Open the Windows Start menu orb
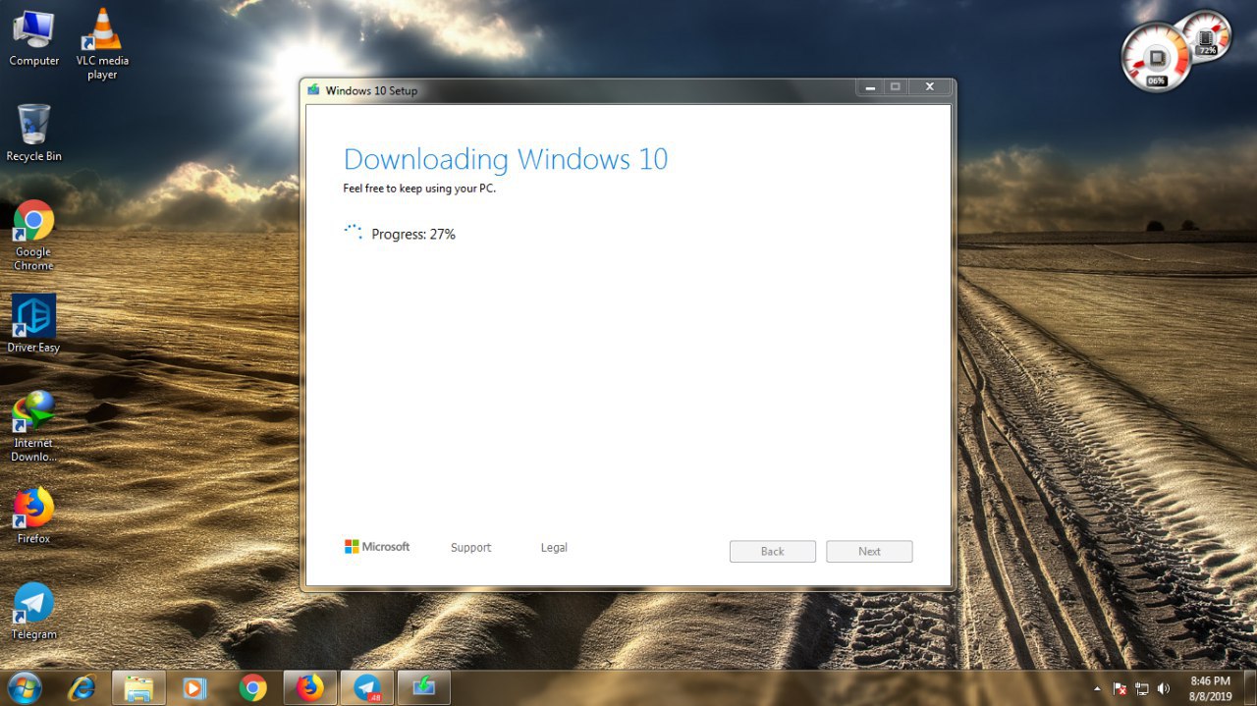Image resolution: width=1257 pixels, height=706 pixels. 23,687
